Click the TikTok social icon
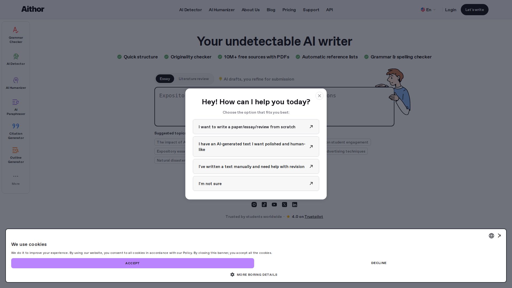This screenshot has width=512, height=288. click(264, 205)
